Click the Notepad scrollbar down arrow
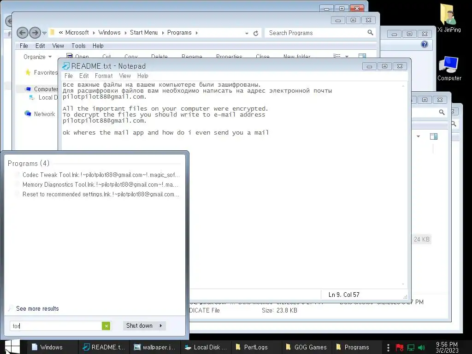Image resolution: width=472 pixels, height=354 pixels. (x=403, y=284)
